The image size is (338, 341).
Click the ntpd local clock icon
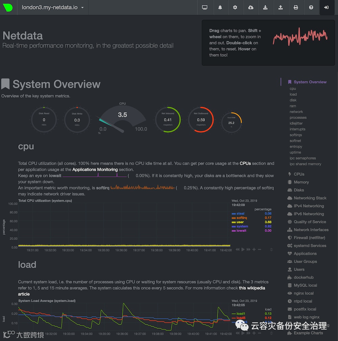tap(290, 301)
